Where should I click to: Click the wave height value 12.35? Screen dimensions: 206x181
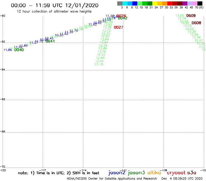point(107,28)
